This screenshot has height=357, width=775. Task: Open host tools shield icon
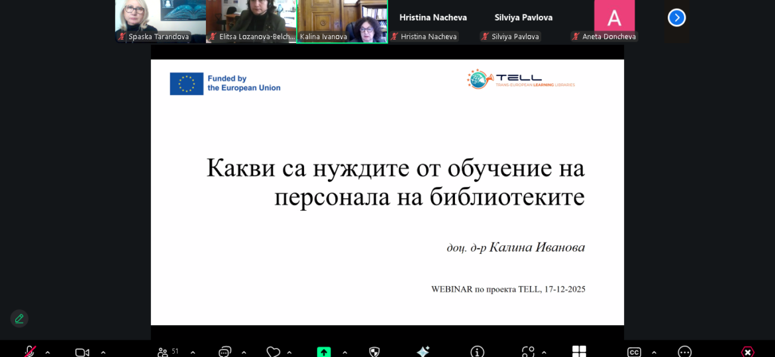coord(374,352)
